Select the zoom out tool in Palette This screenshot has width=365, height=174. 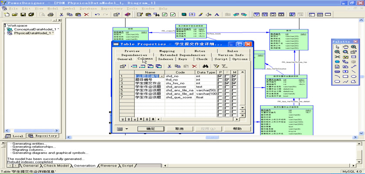[x=337, y=52]
